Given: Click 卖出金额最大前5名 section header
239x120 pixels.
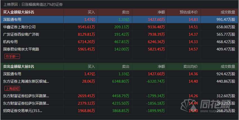Looking at the screenshot, I should [19, 66].
